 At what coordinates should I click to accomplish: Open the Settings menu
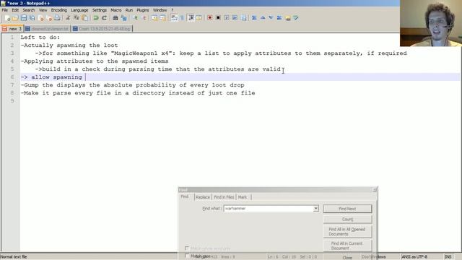coord(100,10)
